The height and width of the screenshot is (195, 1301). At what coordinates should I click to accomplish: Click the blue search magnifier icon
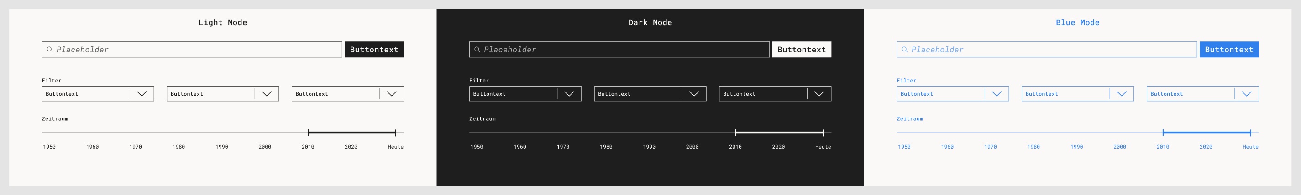[x=905, y=49]
